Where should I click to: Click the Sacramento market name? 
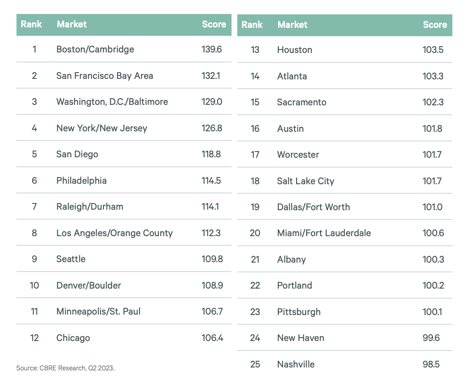coord(302,102)
